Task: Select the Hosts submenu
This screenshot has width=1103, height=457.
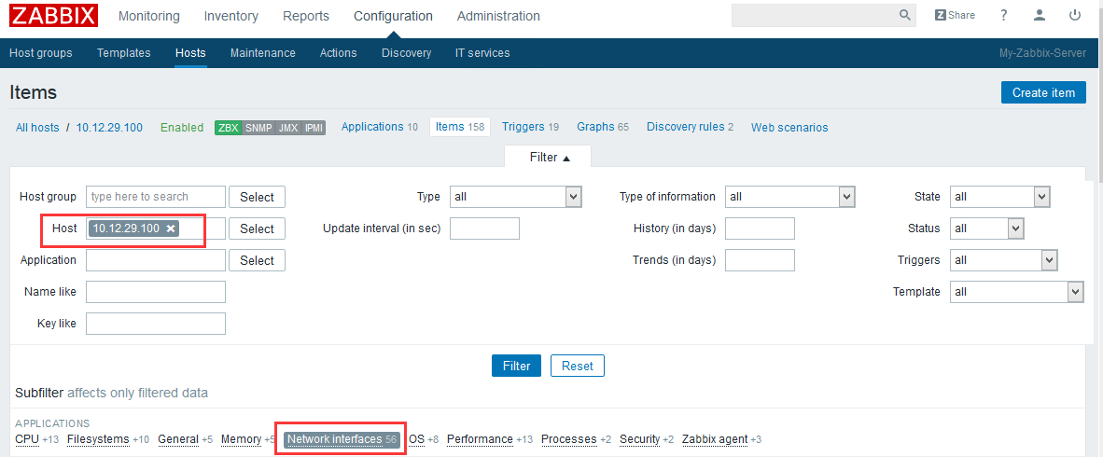Action: click(190, 53)
